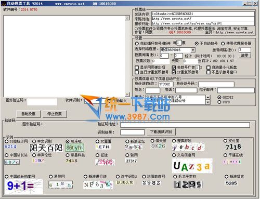Click 下载测试识别 button

pos(161,132)
